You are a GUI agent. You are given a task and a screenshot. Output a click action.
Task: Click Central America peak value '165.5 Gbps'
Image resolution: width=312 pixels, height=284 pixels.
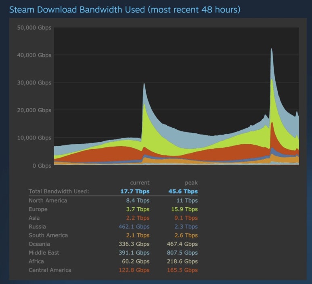(x=182, y=270)
